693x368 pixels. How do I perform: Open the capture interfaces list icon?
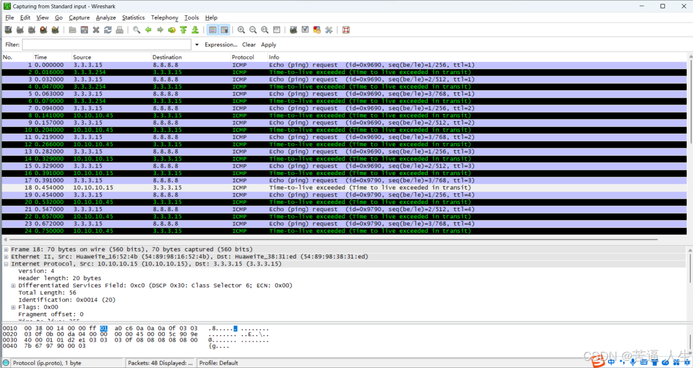pyautogui.click(x=8, y=30)
